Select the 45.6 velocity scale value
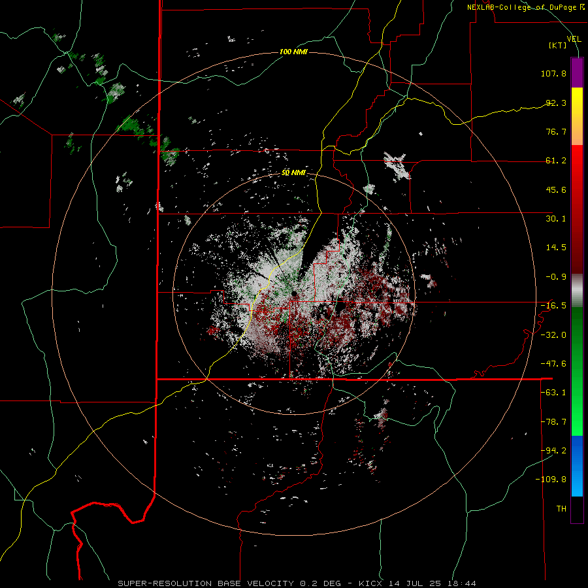This screenshot has width=588, height=588. (556, 189)
